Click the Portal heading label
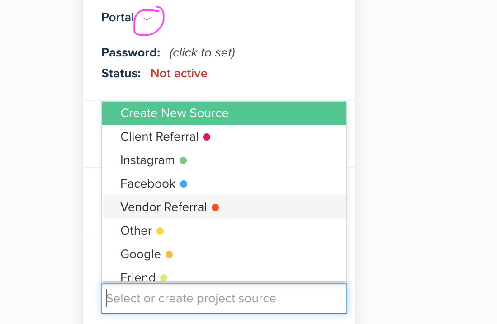The height and width of the screenshot is (324, 497). [118, 17]
